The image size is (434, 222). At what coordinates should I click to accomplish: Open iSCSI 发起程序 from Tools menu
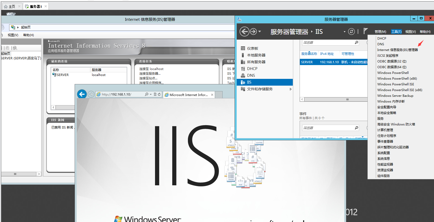click(388, 55)
